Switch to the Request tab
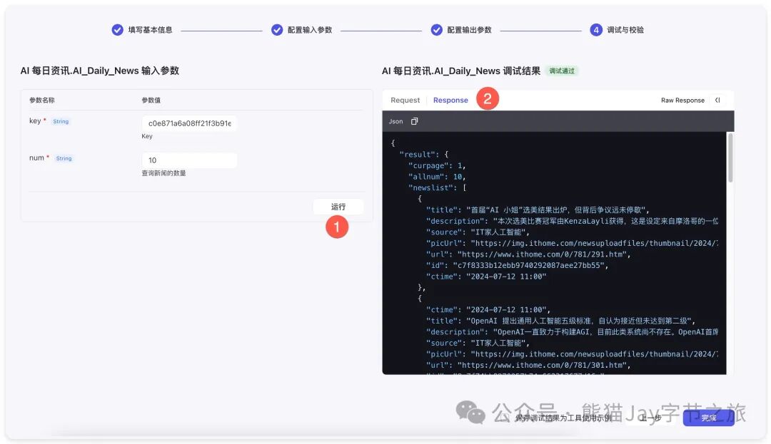 405,100
